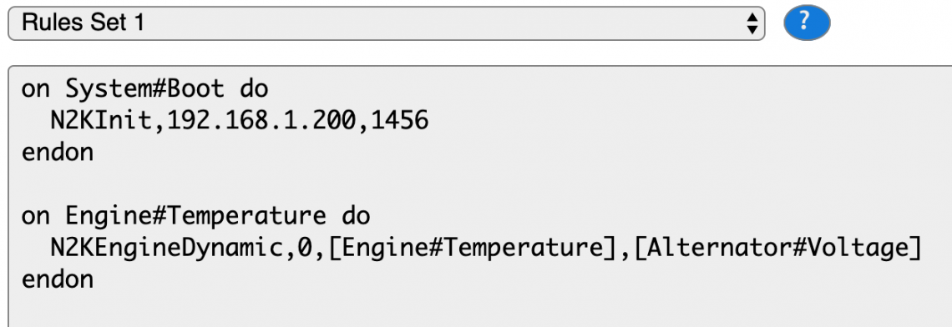Click the word System#Boot in first rule
Viewport: 952px width, 327px height.
(x=145, y=89)
